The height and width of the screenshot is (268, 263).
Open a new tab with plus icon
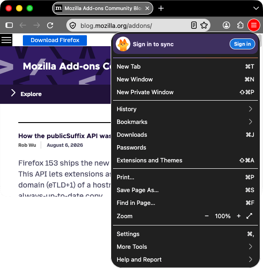coord(161,8)
